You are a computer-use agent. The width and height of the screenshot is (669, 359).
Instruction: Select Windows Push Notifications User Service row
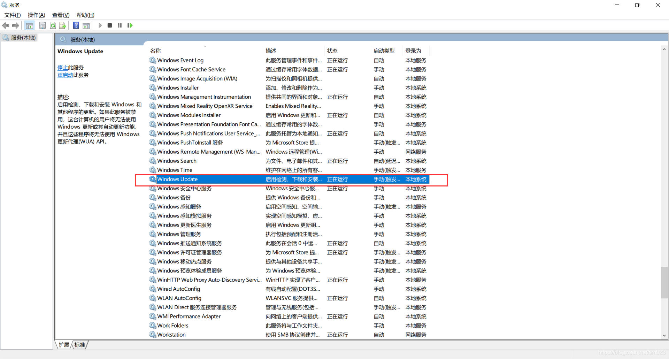point(289,133)
